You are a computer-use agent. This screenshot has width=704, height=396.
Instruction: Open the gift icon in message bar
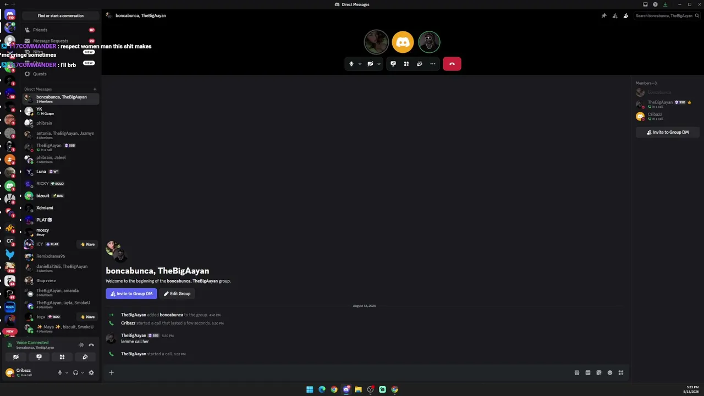(577, 373)
